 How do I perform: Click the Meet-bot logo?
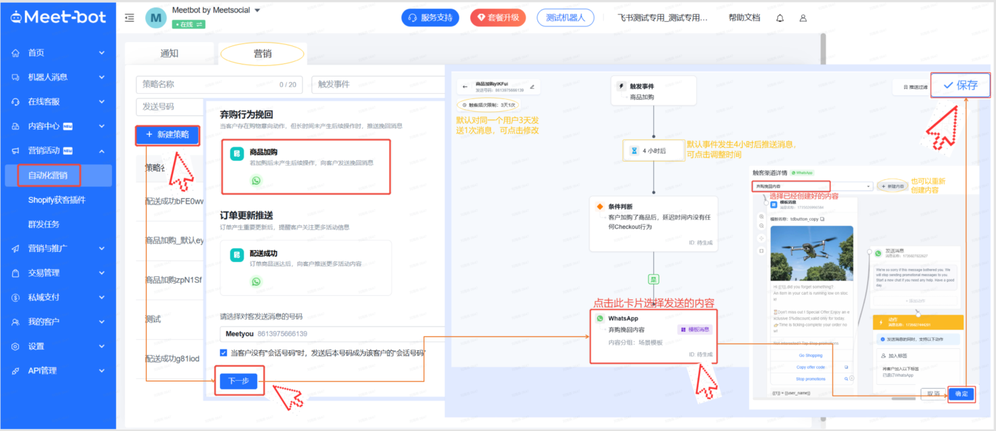(58, 17)
